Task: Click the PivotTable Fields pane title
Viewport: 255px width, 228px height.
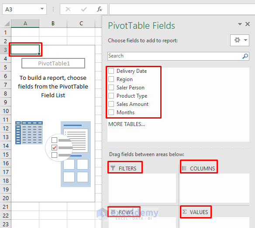Action: click(141, 25)
